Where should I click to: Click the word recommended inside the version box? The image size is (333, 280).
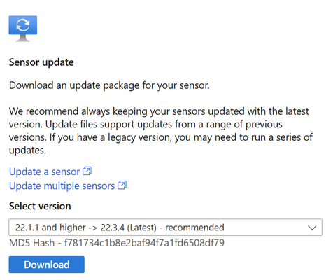pyautogui.click(x=194, y=227)
